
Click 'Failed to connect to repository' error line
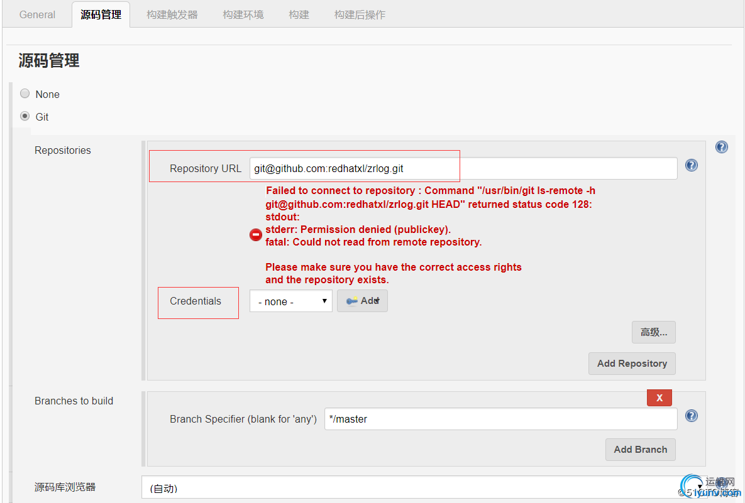pos(430,190)
